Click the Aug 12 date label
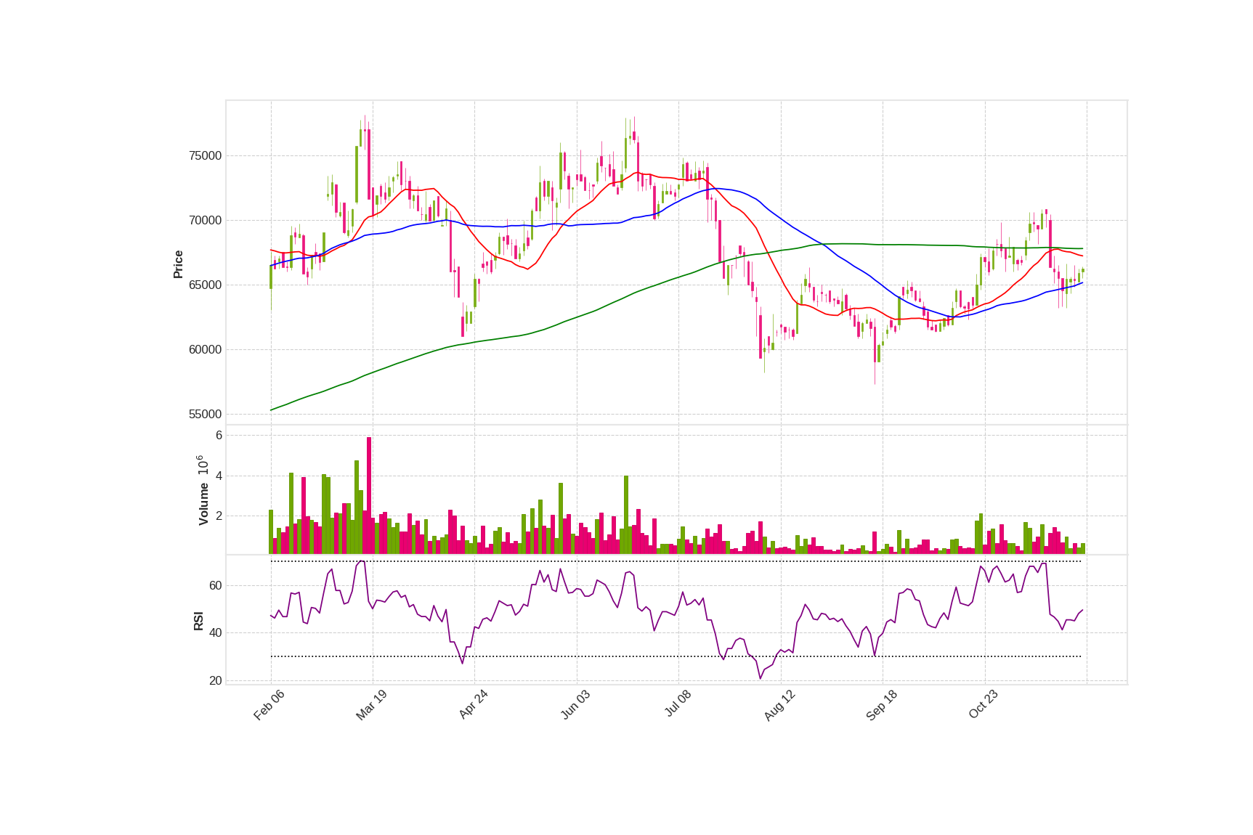This screenshot has height=835, width=1253. point(779,705)
